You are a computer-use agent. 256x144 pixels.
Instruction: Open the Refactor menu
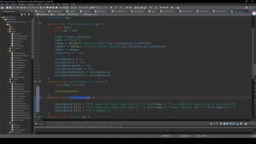pos(22,4)
